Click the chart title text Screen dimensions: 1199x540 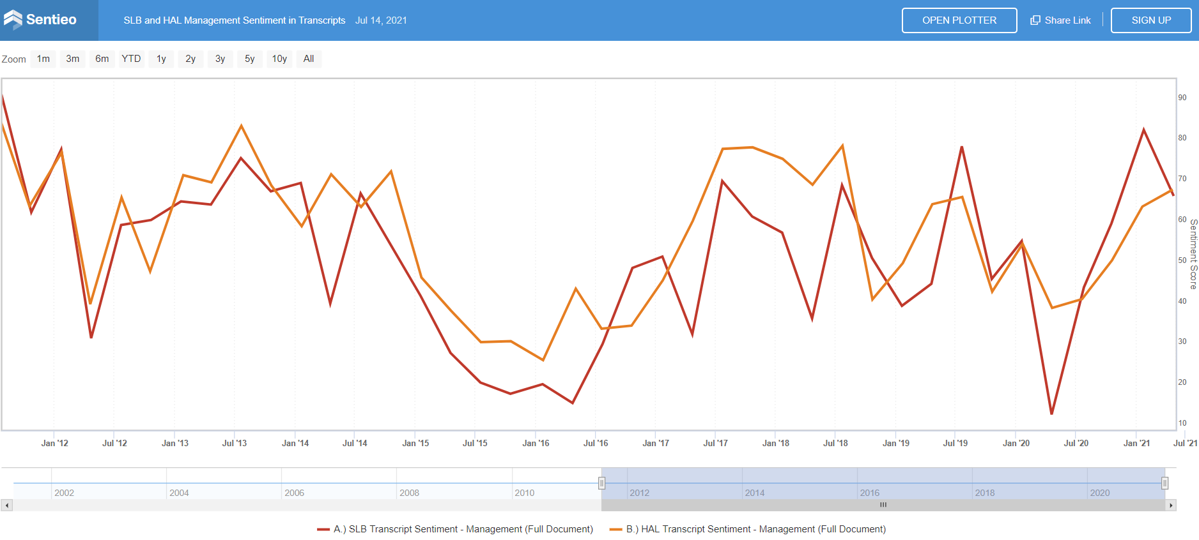pos(235,20)
